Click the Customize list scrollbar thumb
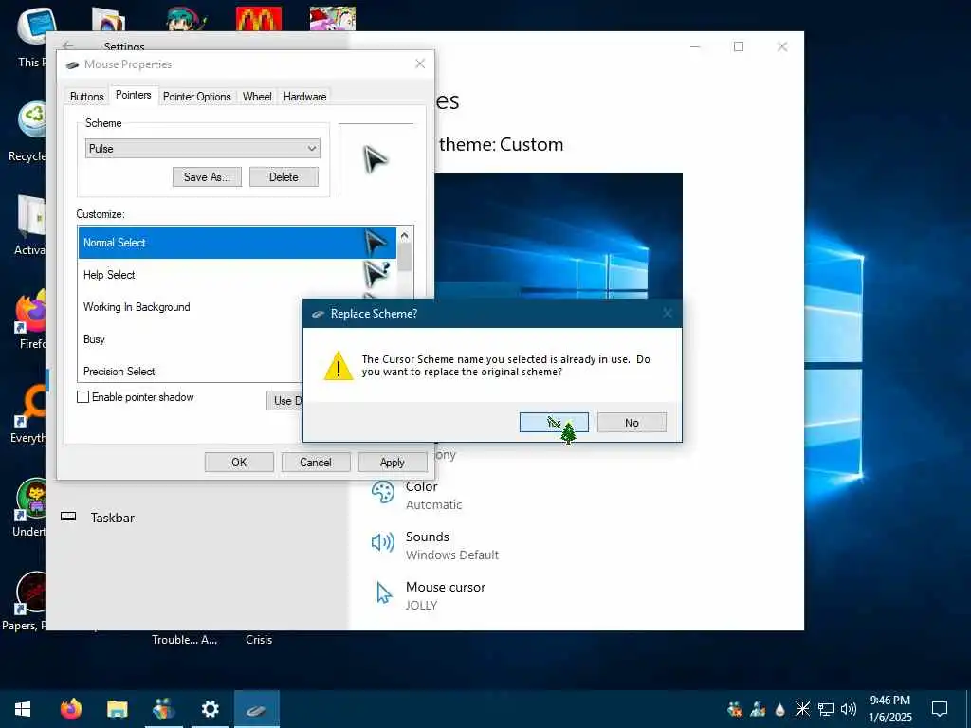 tap(404, 257)
